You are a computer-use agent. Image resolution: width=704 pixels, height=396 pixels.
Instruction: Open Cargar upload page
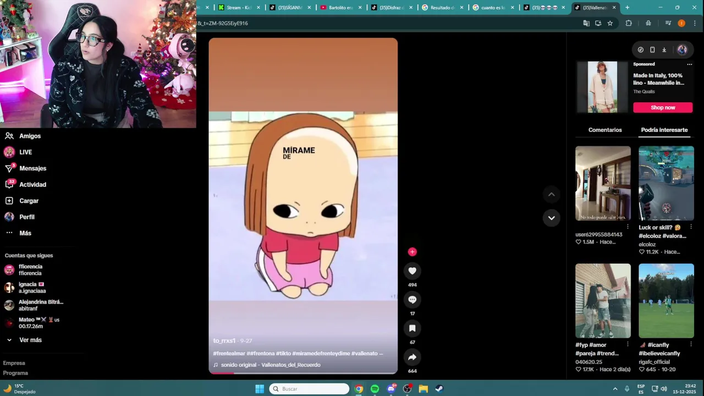coord(21,201)
